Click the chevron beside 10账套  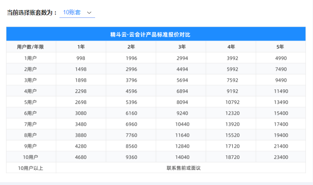tap(89, 13)
